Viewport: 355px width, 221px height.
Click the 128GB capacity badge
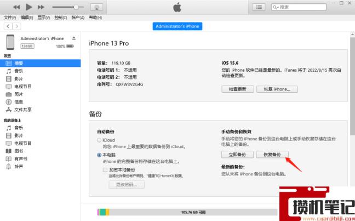pyautogui.click(x=27, y=46)
